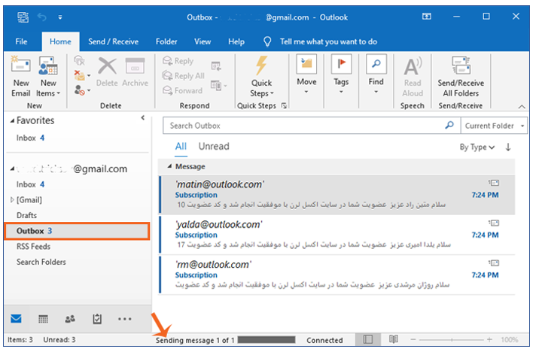
Task: Click the Forward button
Action: pyautogui.click(x=182, y=90)
